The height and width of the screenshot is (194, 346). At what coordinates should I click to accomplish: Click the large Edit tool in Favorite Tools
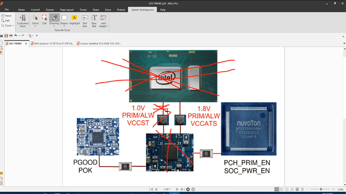[x=45, y=19]
